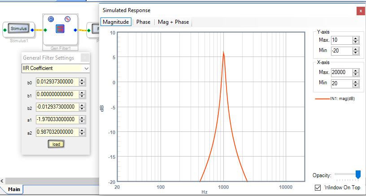The image size is (366, 196).
Task: Click the horizontal scrollbar left arrow
Action: point(2,181)
